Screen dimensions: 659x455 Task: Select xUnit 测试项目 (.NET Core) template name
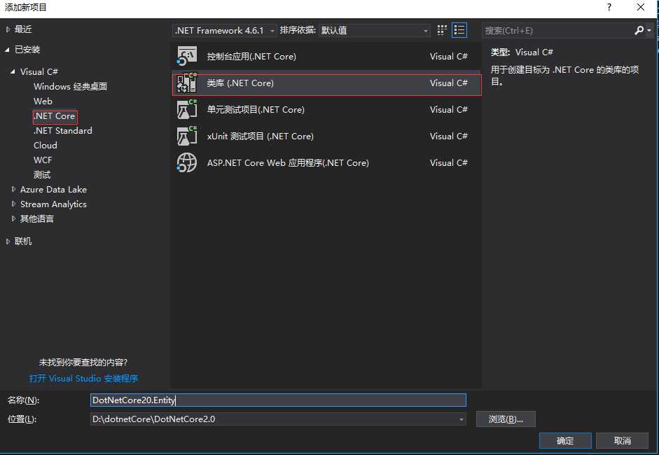[x=261, y=136]
